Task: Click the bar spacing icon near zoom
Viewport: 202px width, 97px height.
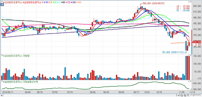Action: coord(188,95)
